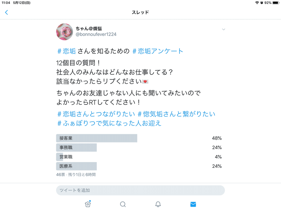Image resolution: width=281 pixels, height=211 pixels.
Task: Tap the ツイートを追加 reply field
Action: coord(140,190)
